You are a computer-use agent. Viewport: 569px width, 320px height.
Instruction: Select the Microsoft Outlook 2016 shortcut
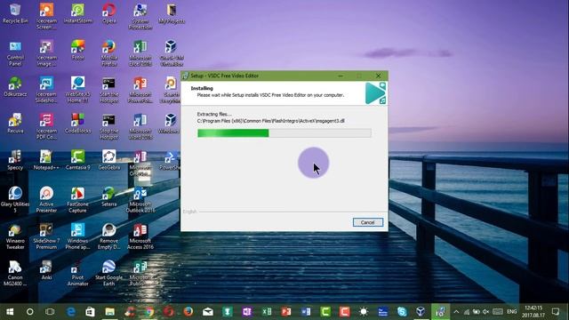point(140,200)
